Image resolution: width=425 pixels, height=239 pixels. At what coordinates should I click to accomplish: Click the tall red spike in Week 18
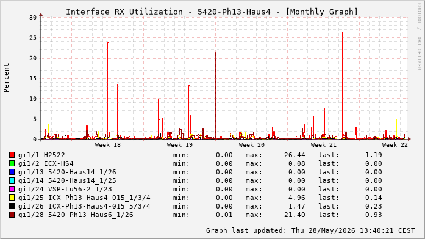click(x=108, y=90)
